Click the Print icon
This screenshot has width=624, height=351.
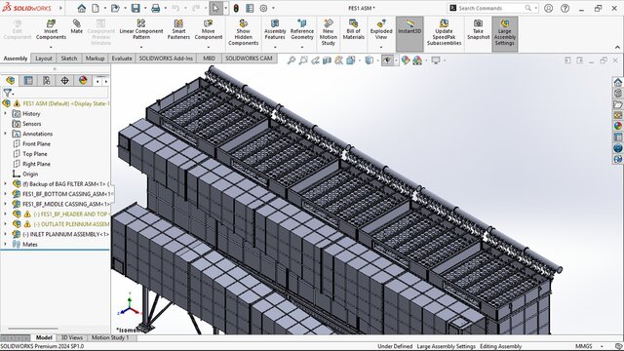(156, 8)
